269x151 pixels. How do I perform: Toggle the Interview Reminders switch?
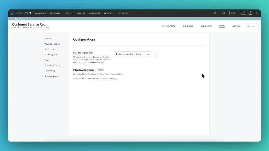100,70
